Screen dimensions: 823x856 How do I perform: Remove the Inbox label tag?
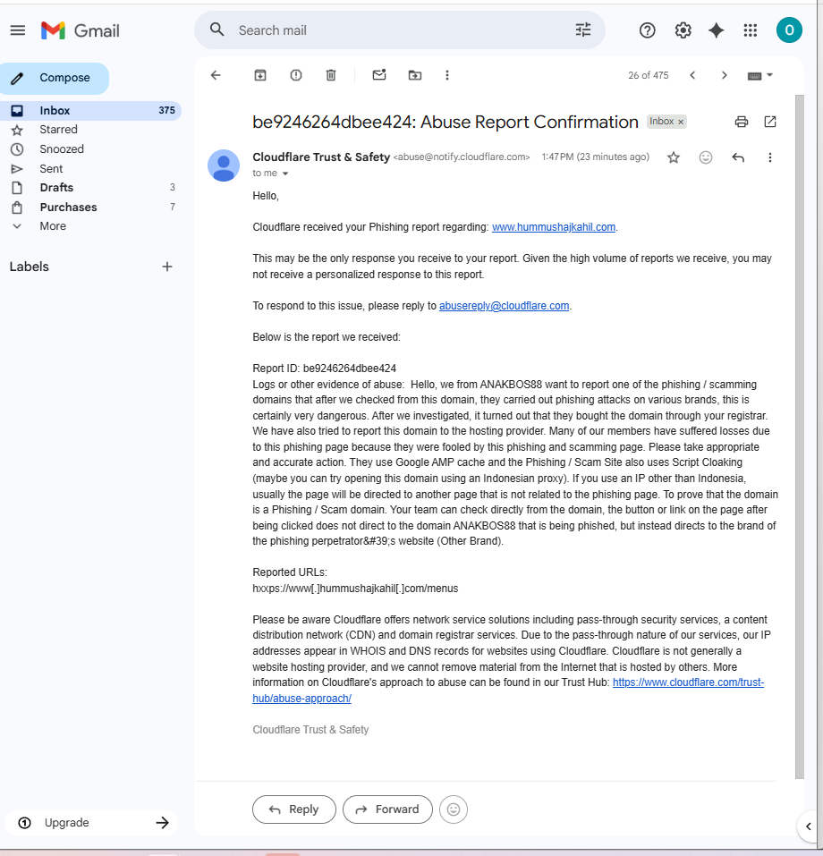tap(681, 122)
